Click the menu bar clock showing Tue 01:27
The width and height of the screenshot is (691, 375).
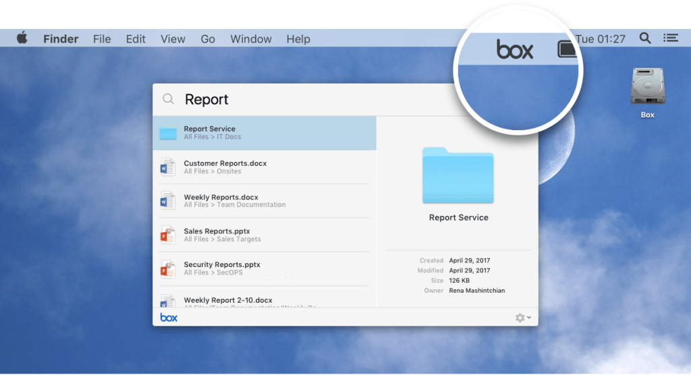pyautogui.click(x=601, y=39)
